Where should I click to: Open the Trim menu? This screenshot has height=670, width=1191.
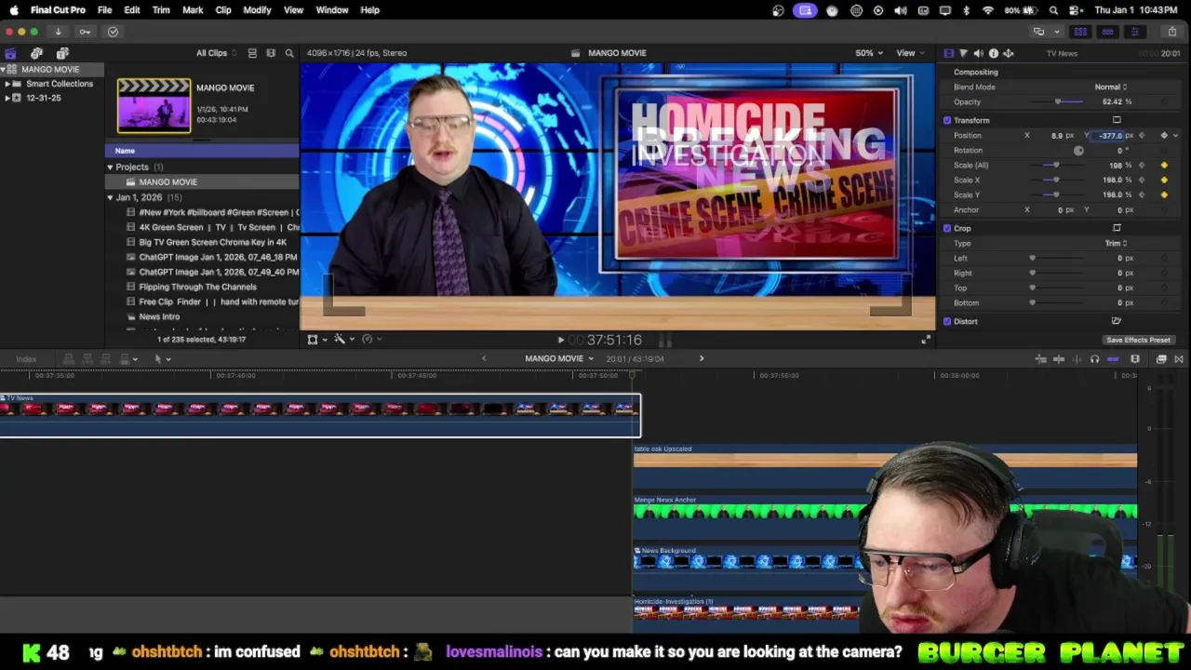click(161, 10)
